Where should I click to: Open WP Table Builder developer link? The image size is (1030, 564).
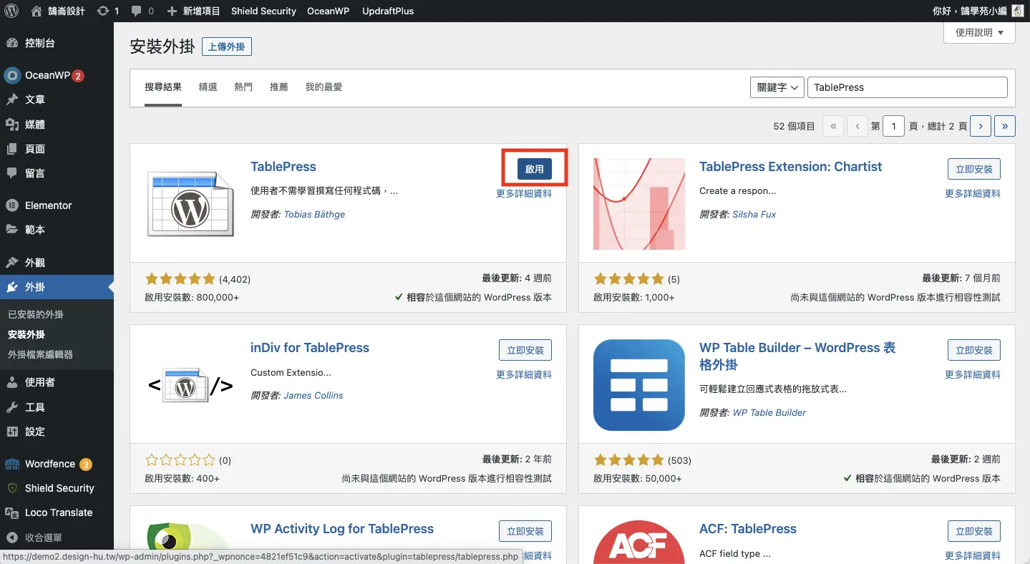[x=769, y=412]
